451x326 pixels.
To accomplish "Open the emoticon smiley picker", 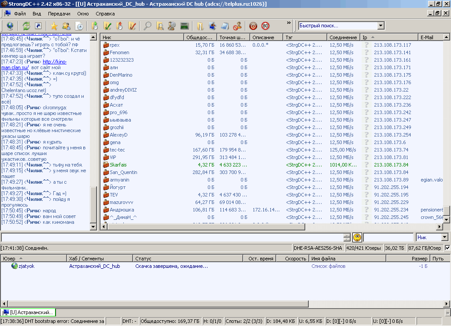I will click(357, 237).
